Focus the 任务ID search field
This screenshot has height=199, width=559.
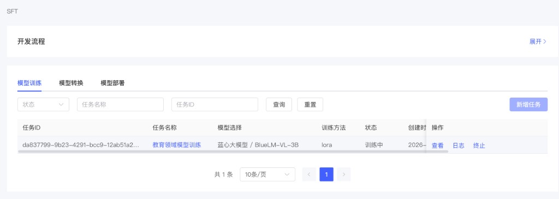pyautogui.click(x=215, y=105)
